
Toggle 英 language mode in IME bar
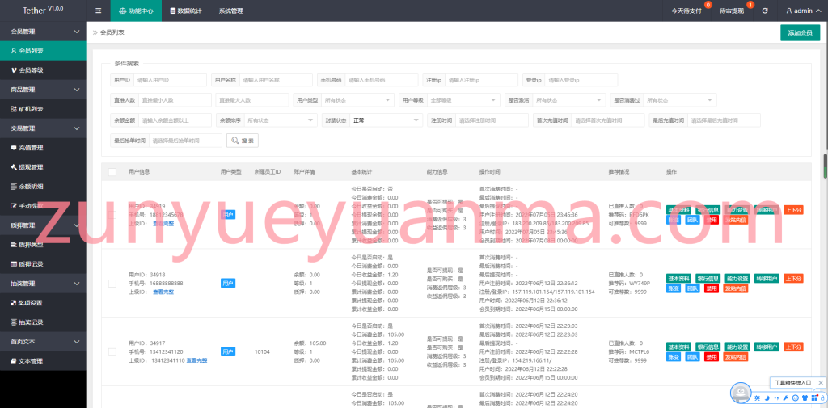pos(757,397)
